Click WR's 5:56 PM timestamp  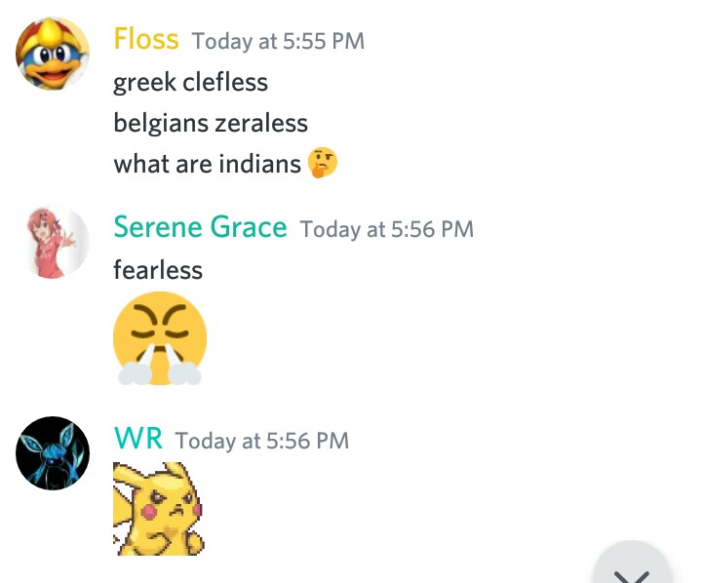(x=261, y=441)
